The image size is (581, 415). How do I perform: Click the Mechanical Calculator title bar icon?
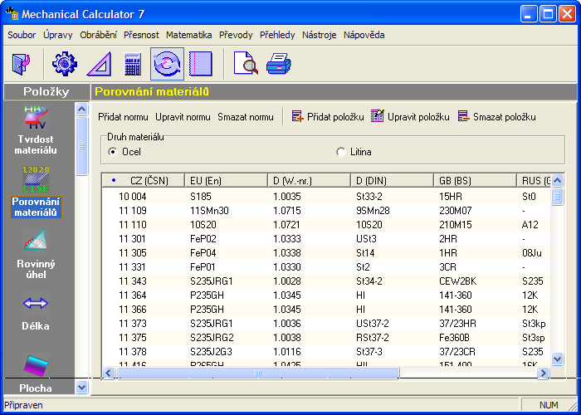(12, 14)
